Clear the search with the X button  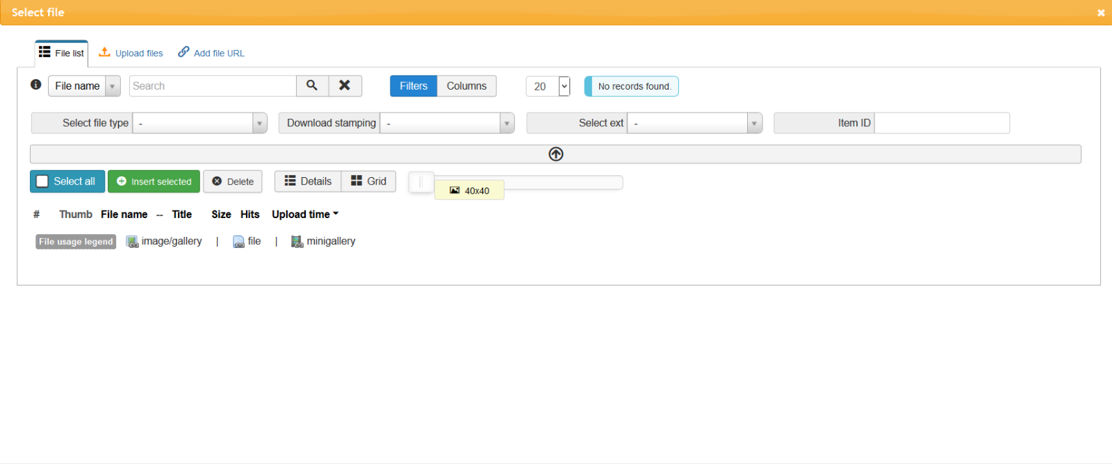tap(345, 85)
